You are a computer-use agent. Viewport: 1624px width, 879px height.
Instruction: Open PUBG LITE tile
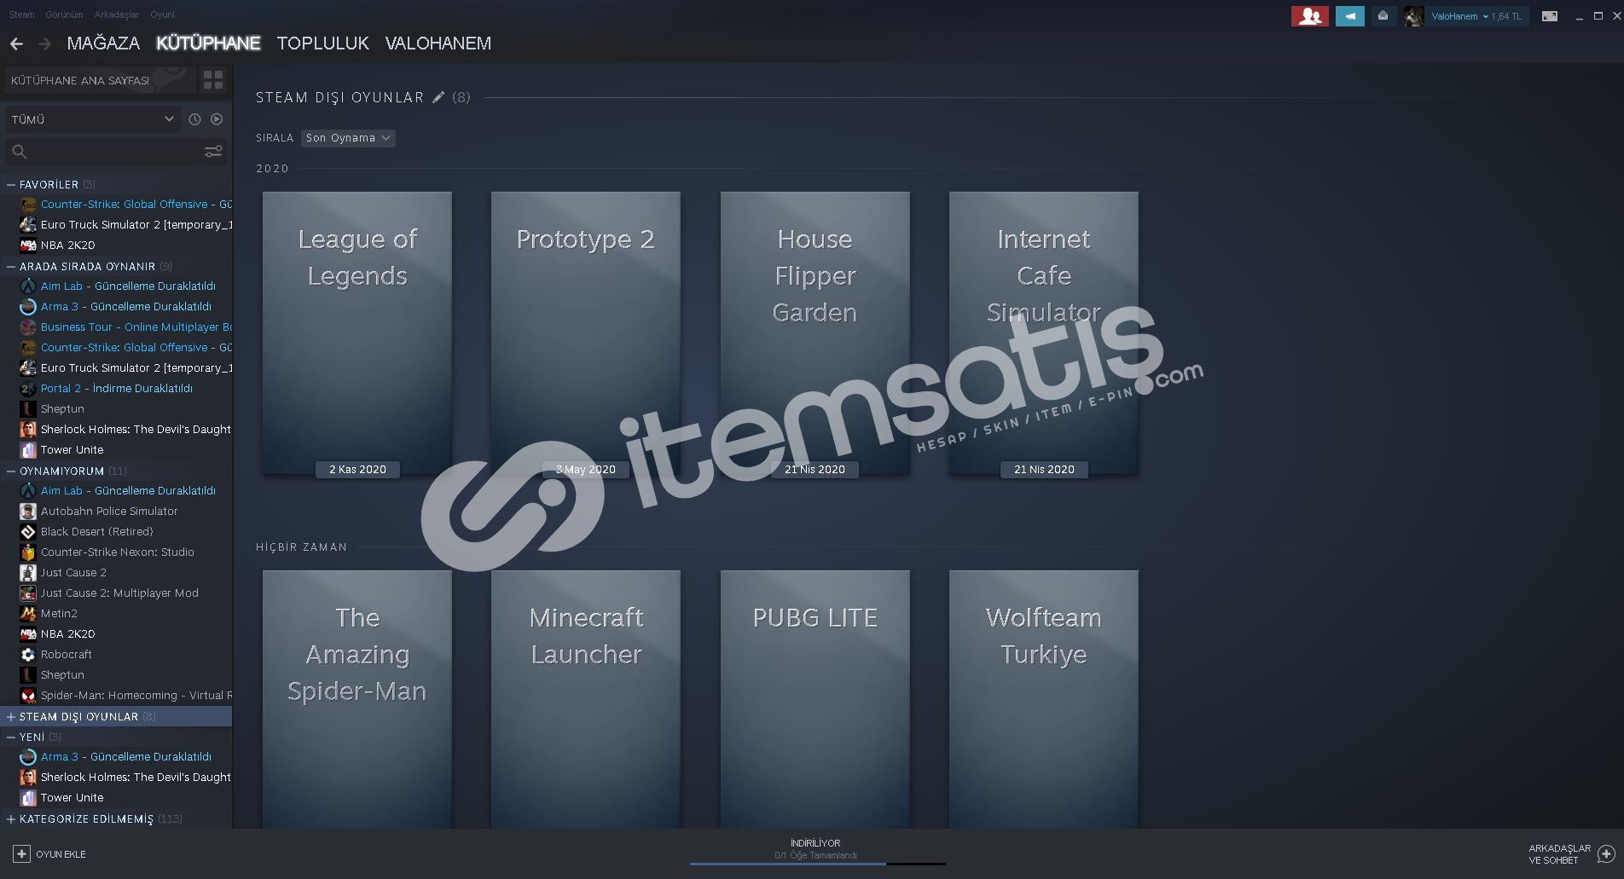(815, 699)
